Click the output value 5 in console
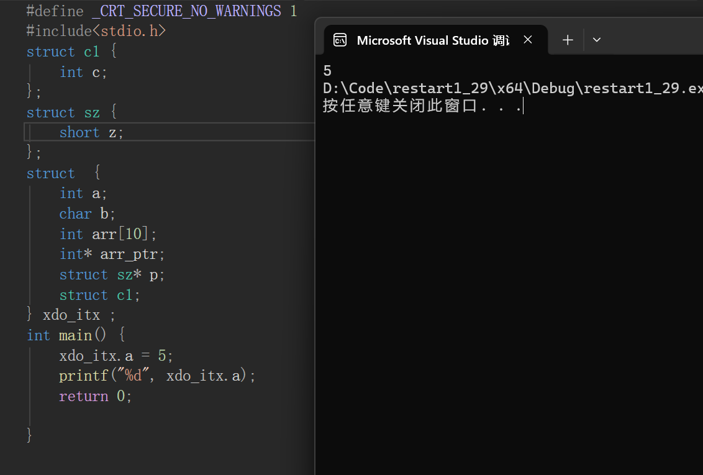This screenshot has width=703, height=475. 327,71
